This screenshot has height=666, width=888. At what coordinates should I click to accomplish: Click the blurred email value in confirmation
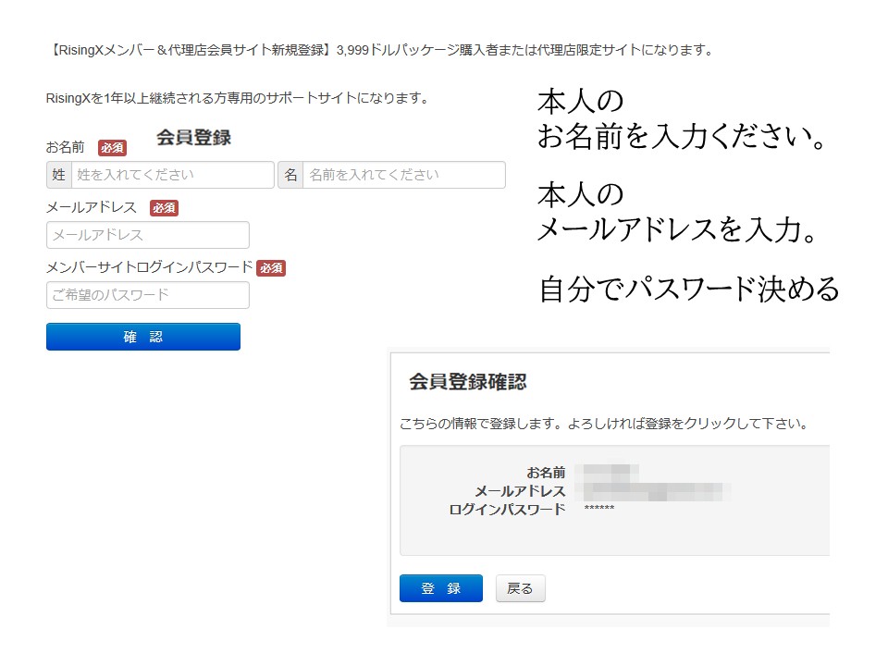pyautogui.click(x=652, y=491)
